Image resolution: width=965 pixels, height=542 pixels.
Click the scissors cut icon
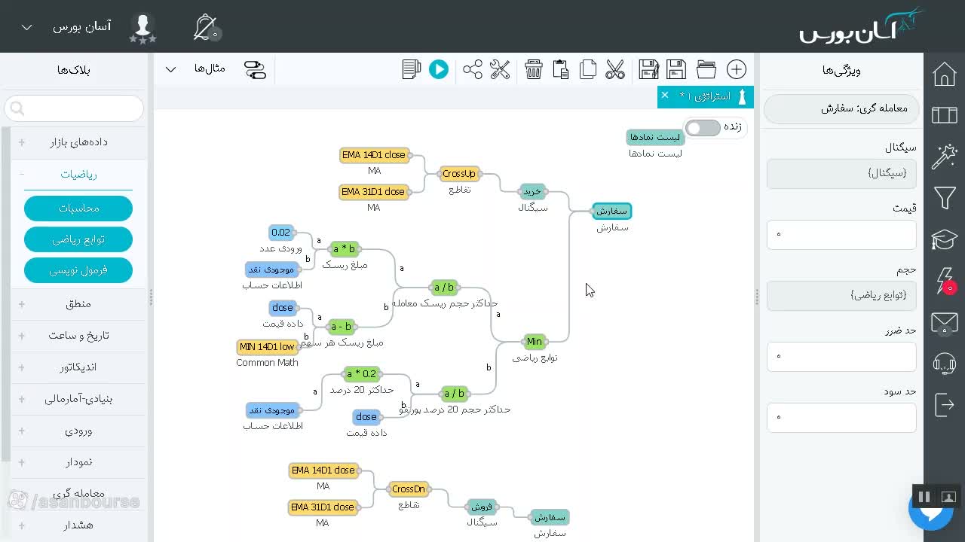pos(615,69)
